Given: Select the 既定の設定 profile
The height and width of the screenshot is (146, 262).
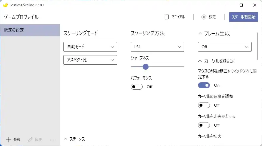Looking at the screenshot, I should (x=30, y=30).
